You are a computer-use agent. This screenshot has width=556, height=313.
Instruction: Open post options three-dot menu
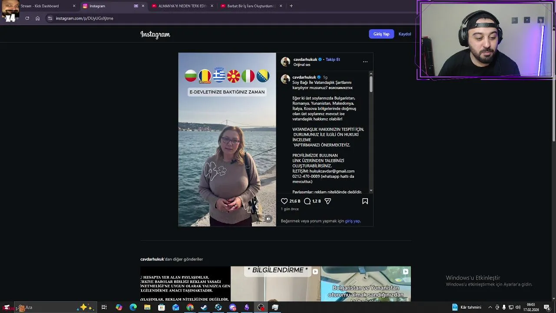click(x=365, y=62)
